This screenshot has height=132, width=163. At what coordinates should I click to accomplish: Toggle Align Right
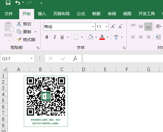point(148,37)
